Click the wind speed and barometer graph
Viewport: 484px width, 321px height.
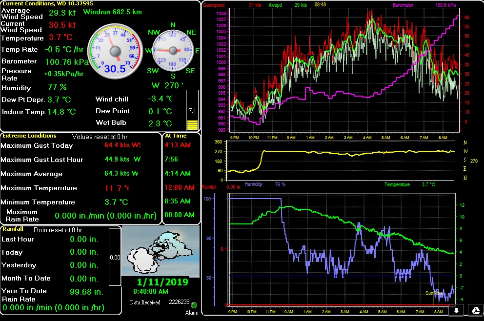(344, 70)
